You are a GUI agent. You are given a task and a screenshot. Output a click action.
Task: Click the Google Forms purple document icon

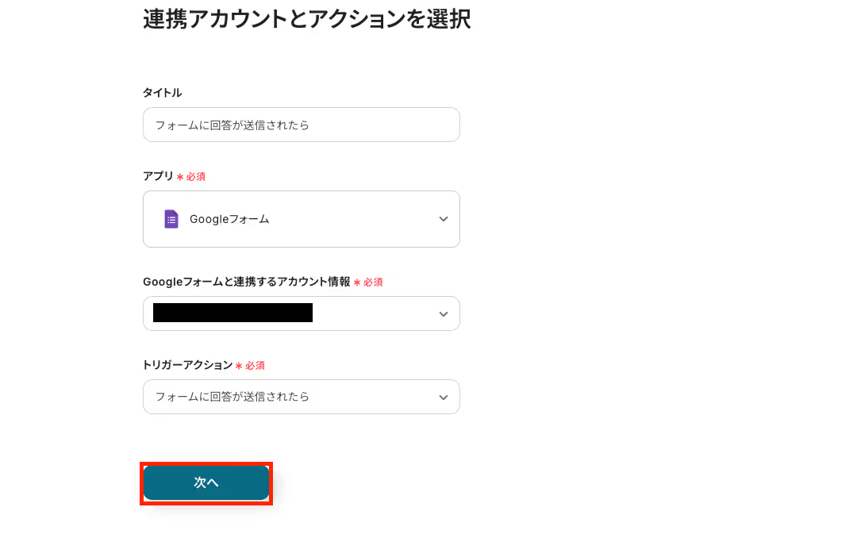171,219
